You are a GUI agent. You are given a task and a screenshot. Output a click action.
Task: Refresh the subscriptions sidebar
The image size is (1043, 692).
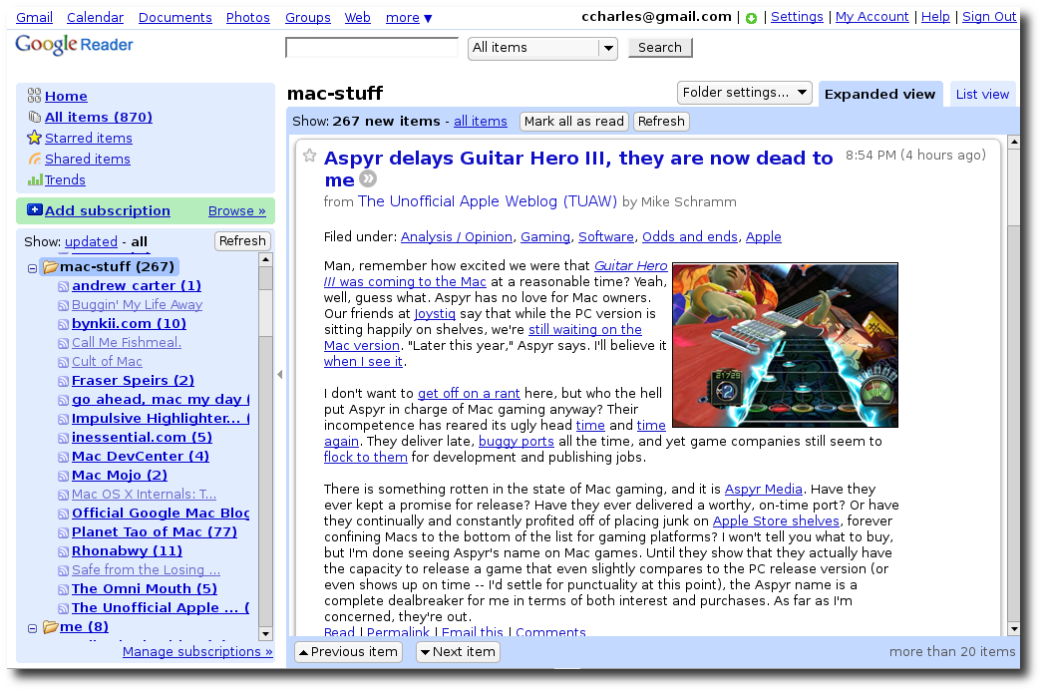pyautogui.click(x=242, y=241)
